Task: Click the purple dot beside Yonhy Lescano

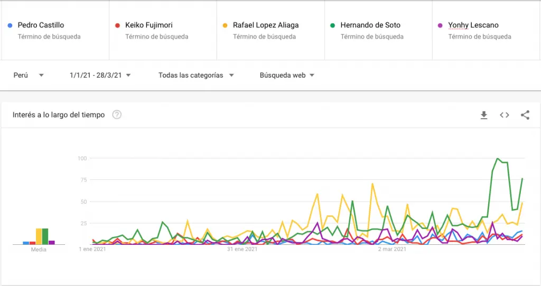Action: coord(440,25)
